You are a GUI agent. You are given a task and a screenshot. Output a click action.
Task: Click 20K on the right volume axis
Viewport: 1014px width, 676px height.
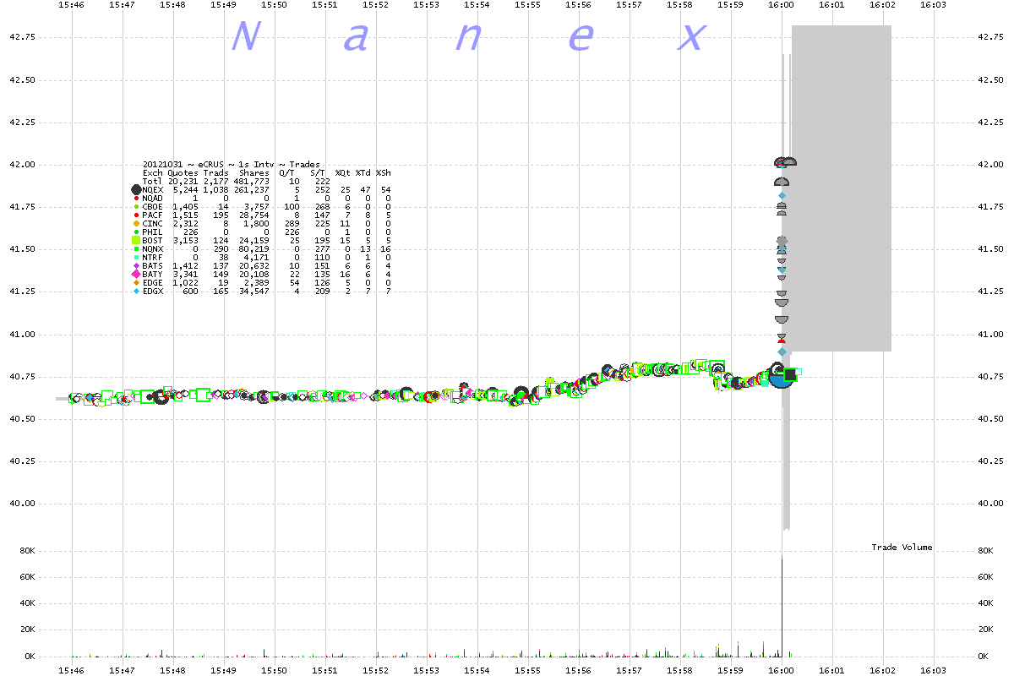(985, 630)
